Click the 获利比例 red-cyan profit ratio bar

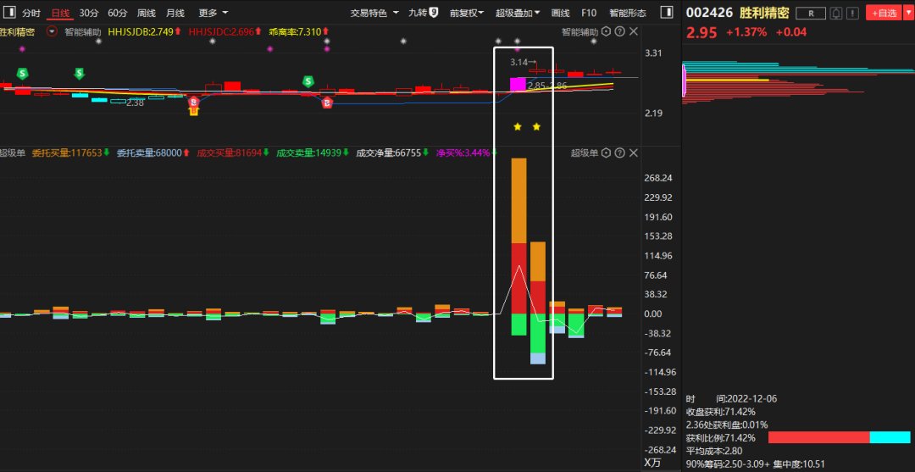839,437
